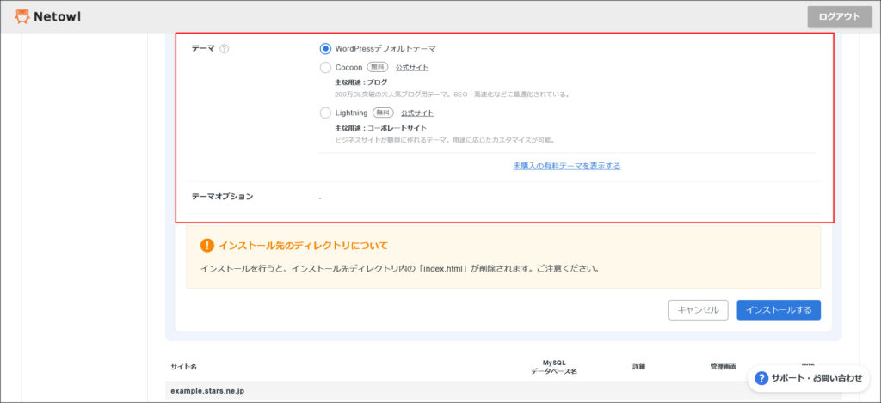This screenshot has width=881, height=403.
Task: Select WordPressデフォルトテーマ radio button
Action: (x=325, y=49)
